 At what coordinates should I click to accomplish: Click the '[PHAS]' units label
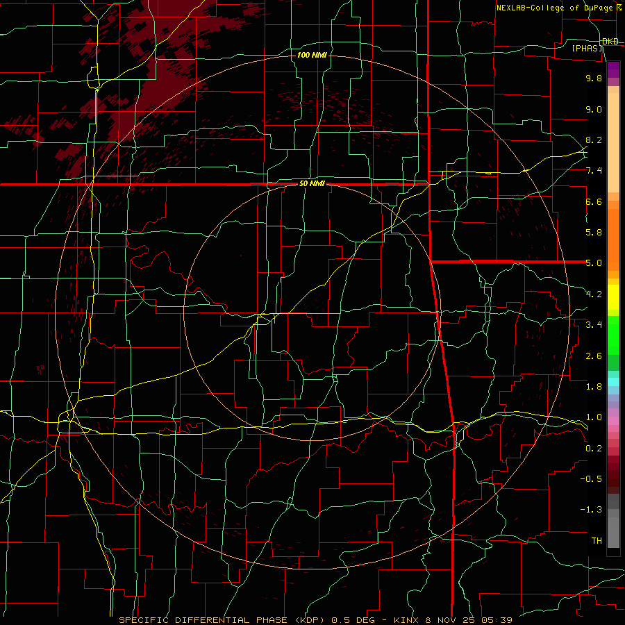[587, 49]
